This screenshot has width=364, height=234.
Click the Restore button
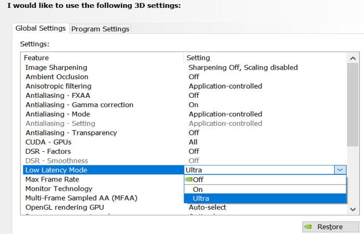[x=331, y=227]
